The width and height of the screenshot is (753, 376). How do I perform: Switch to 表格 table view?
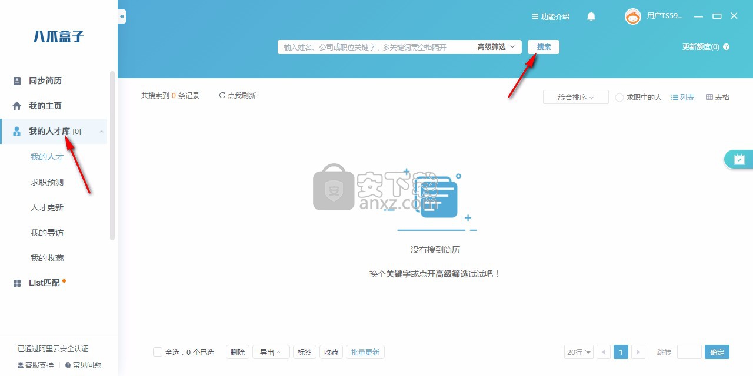point(718,97)
